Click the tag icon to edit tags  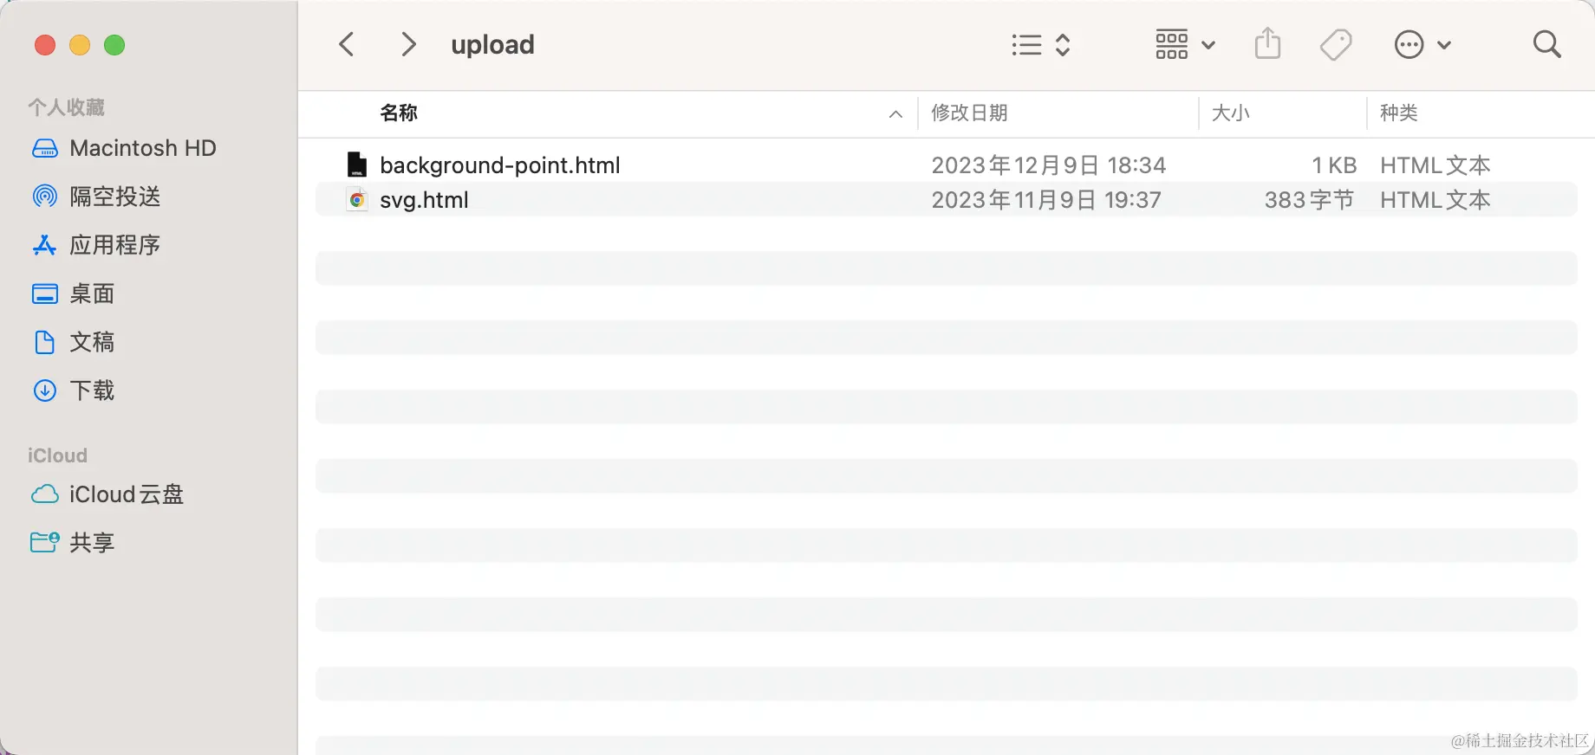[x=1336, y=44]
